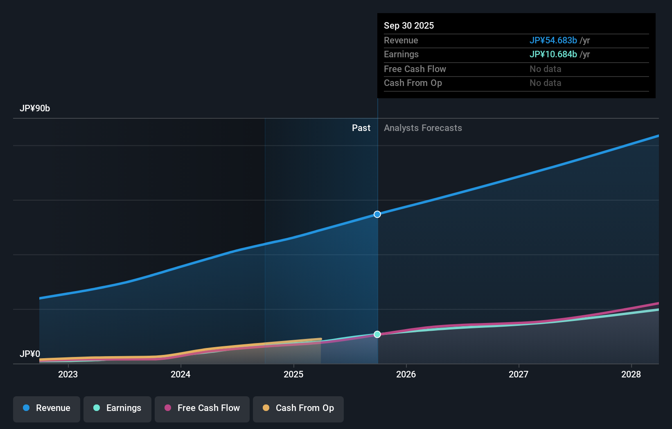
Task: Switch to the Past section label
Action: click(x=361, y=128)
